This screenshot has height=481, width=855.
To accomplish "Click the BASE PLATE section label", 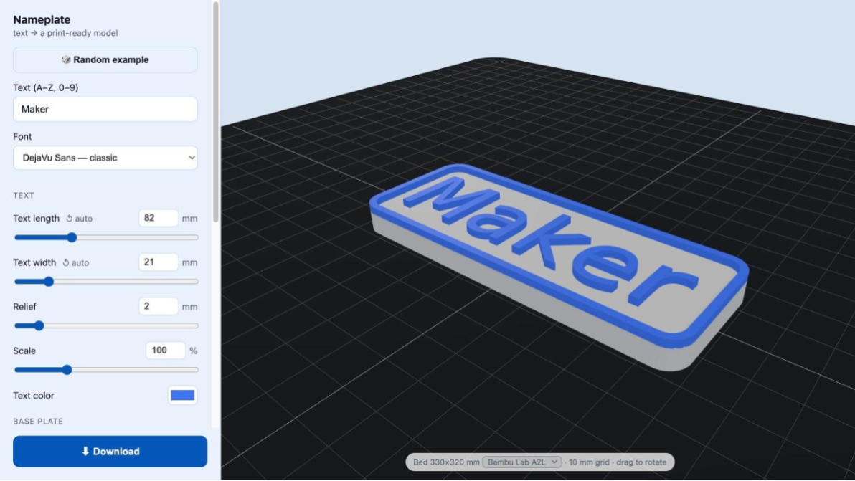I will pos(38,421).
